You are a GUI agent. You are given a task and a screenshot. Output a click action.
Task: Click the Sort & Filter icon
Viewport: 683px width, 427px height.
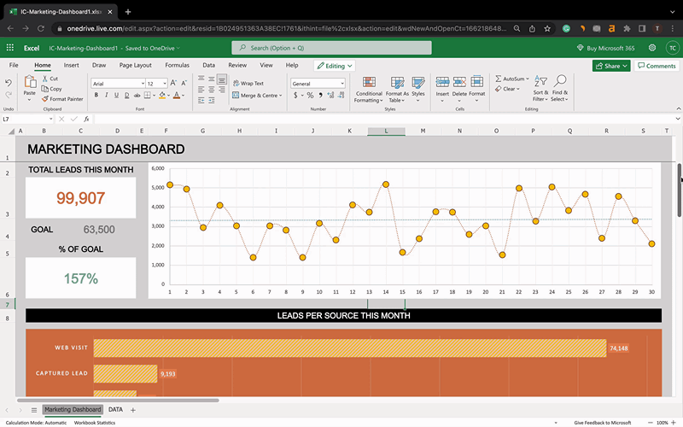point(540,82)
